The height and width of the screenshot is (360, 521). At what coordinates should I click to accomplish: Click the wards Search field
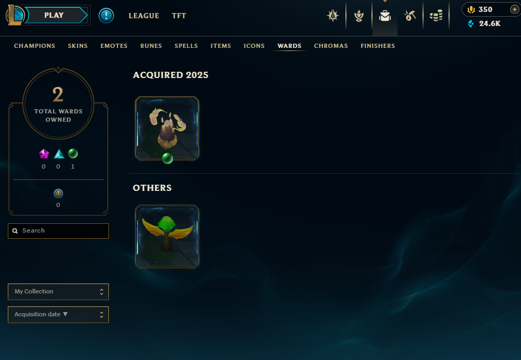(x=58, y=231)
